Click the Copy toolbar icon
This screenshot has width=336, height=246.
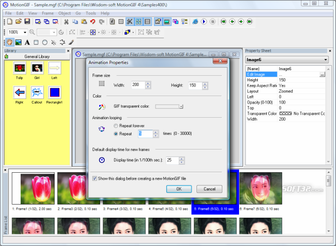coord(75,22)
